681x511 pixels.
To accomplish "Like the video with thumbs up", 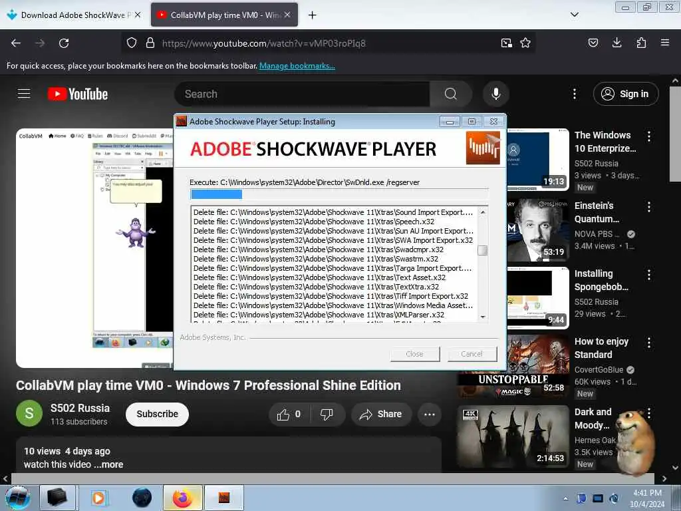I will 289,415.
